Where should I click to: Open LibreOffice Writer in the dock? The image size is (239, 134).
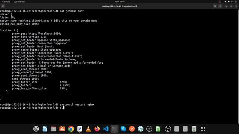pos(45,129)
